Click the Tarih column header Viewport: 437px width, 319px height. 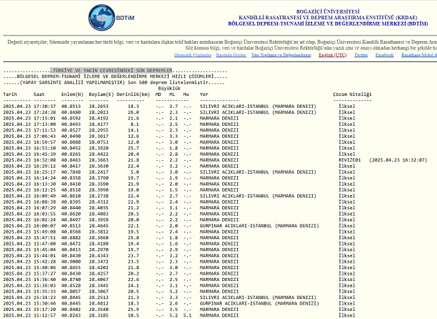click(x=10, y=95)
